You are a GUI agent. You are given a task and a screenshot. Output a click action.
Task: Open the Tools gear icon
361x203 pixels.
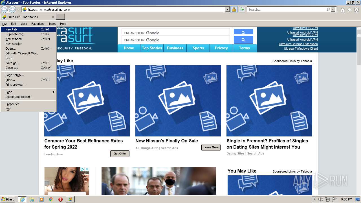tap(356, 10)
